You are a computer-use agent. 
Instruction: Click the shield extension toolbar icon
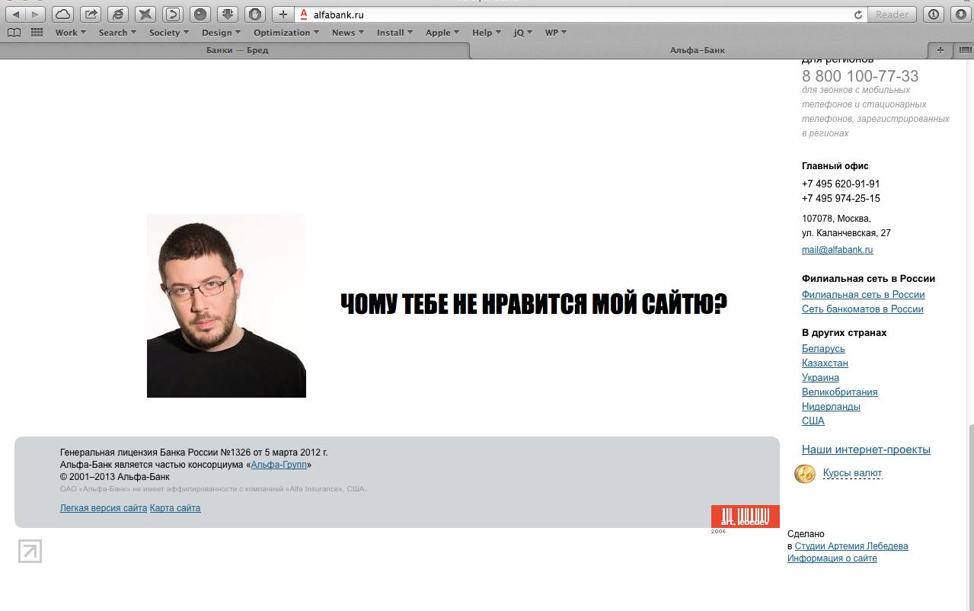(x=254, y=14)
